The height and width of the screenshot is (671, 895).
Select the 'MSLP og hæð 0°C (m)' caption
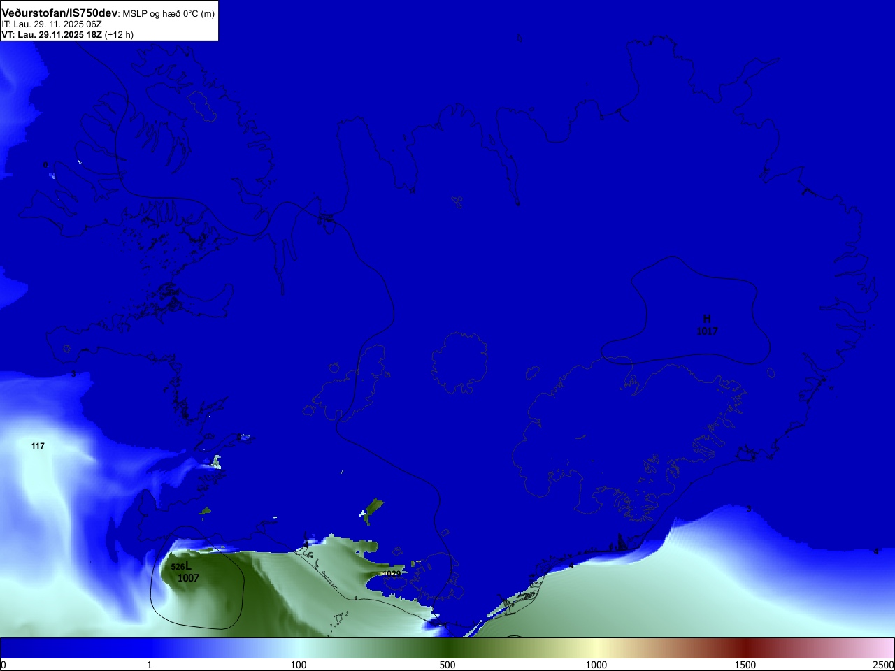tap(169, 14)
